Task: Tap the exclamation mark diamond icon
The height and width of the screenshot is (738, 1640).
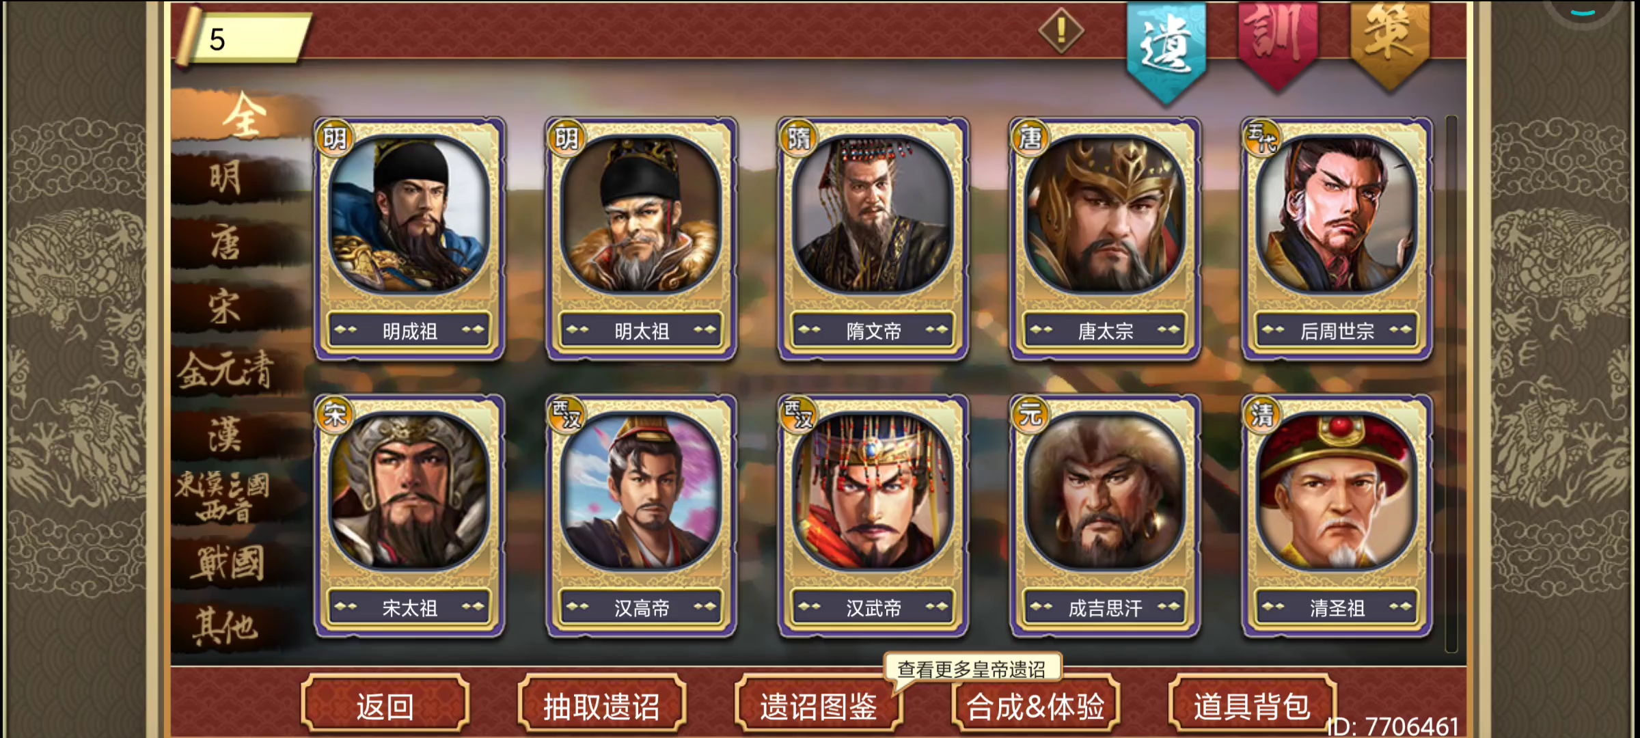Action: pos(1061,31)
